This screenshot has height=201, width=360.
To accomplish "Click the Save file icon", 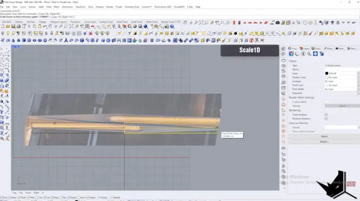I will coord(13,27).
